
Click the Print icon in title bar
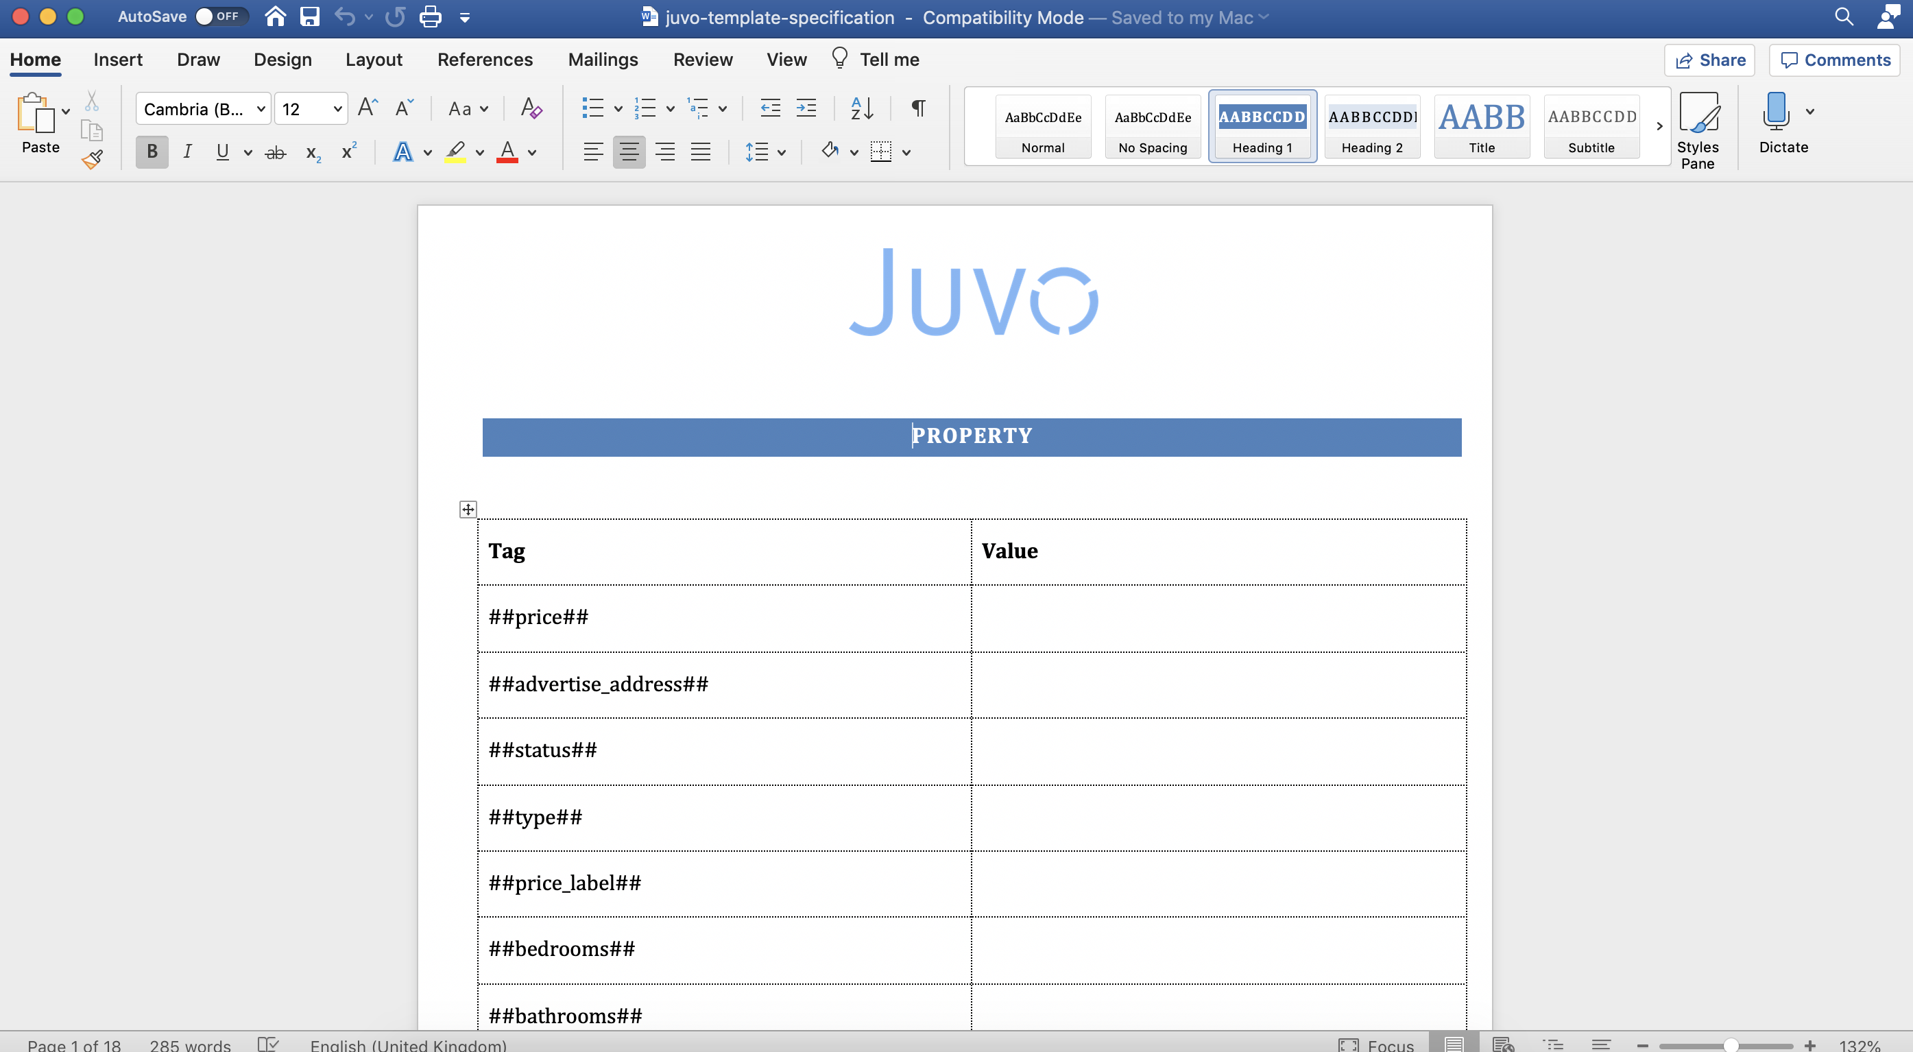430,17
